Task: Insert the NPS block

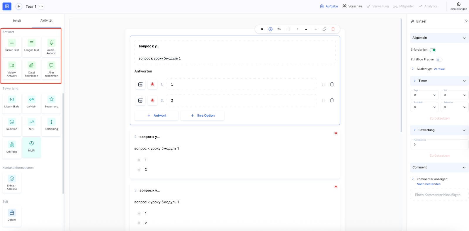Action: tap(32, 125)
